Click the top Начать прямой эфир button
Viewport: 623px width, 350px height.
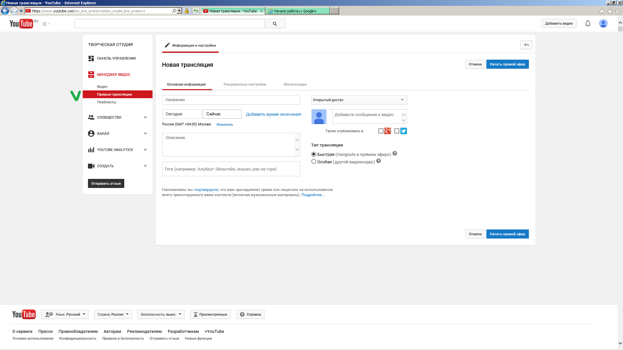tap(507, 64)
